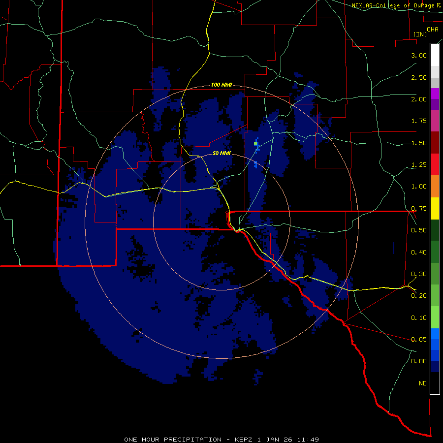Image resolution: width=443 pixels, height=443 pixels.
Task: Click the 2.50 legend value
Action: [x=419, y=77]
